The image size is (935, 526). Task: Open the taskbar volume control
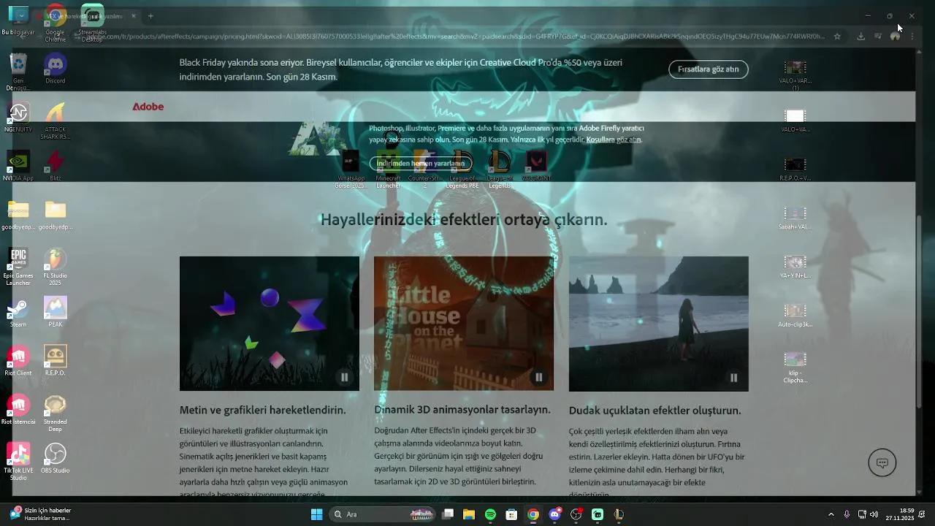click(x=874, y=514)
